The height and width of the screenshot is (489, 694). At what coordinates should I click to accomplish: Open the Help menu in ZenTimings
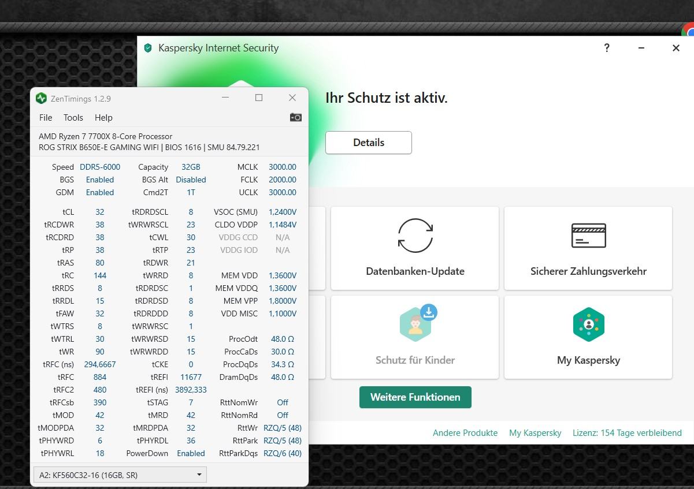[x=103, y=117]
